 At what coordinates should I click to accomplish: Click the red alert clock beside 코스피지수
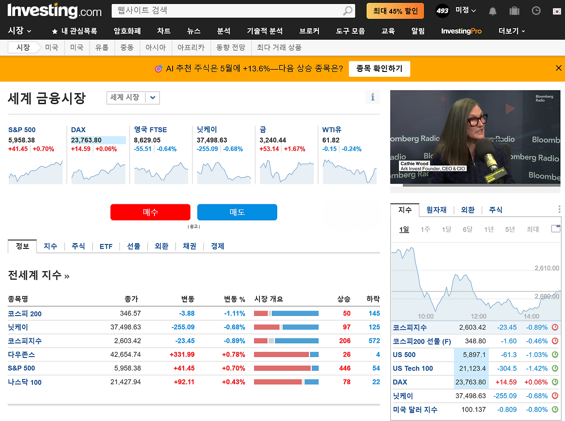(x=555, y=327)
